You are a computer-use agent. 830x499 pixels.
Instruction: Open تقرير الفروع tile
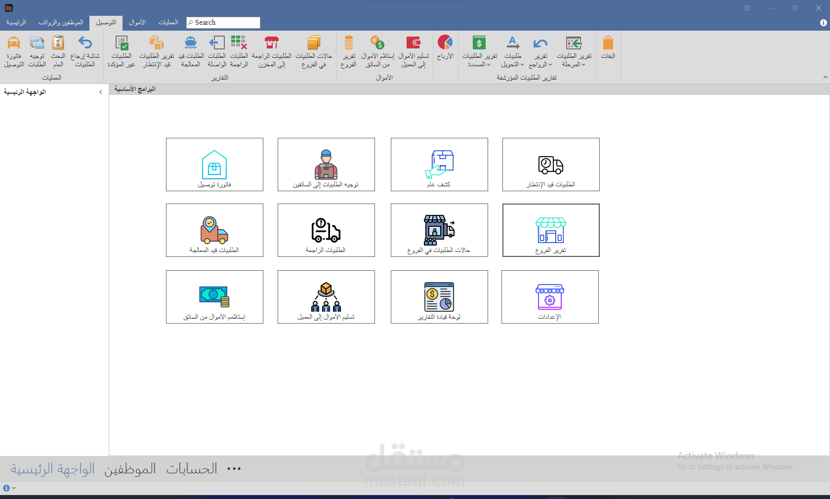pyautogui.click(x=551, y=230)
